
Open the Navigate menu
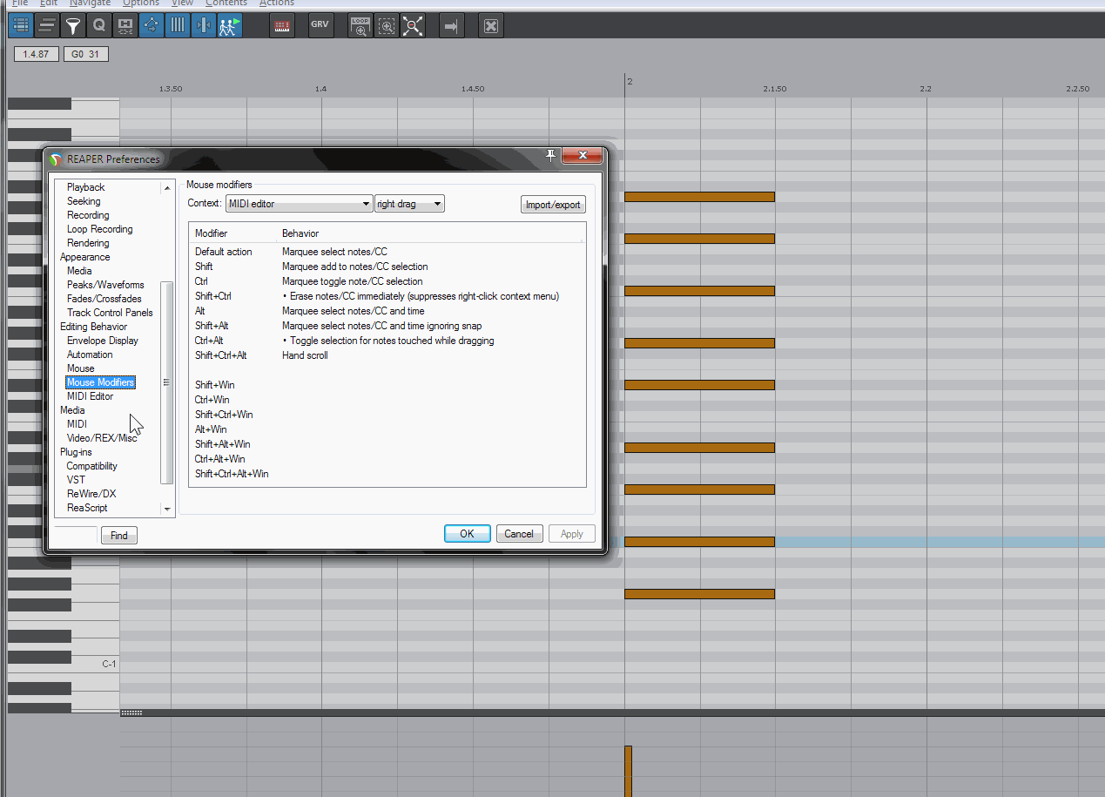tap(90, 3)
